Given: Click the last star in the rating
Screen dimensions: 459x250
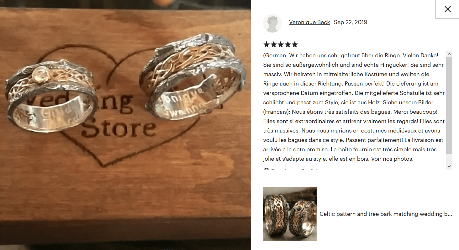Looking at the screenshot, I should click(295, 44).
